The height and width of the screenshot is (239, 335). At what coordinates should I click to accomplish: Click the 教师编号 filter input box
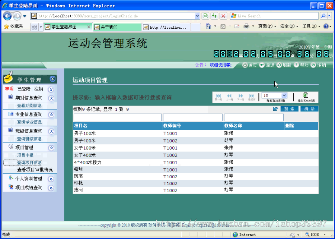(193, 117)
